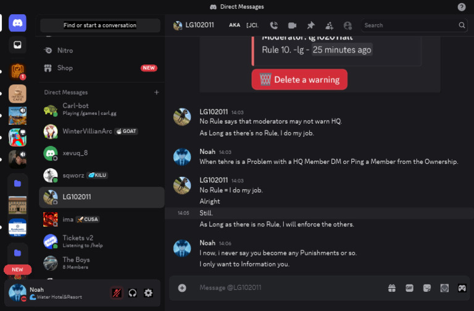Open WinterVillianArc conversation
Image resolution: width=474 pixels, height=311 pixels.
(101, 131)
